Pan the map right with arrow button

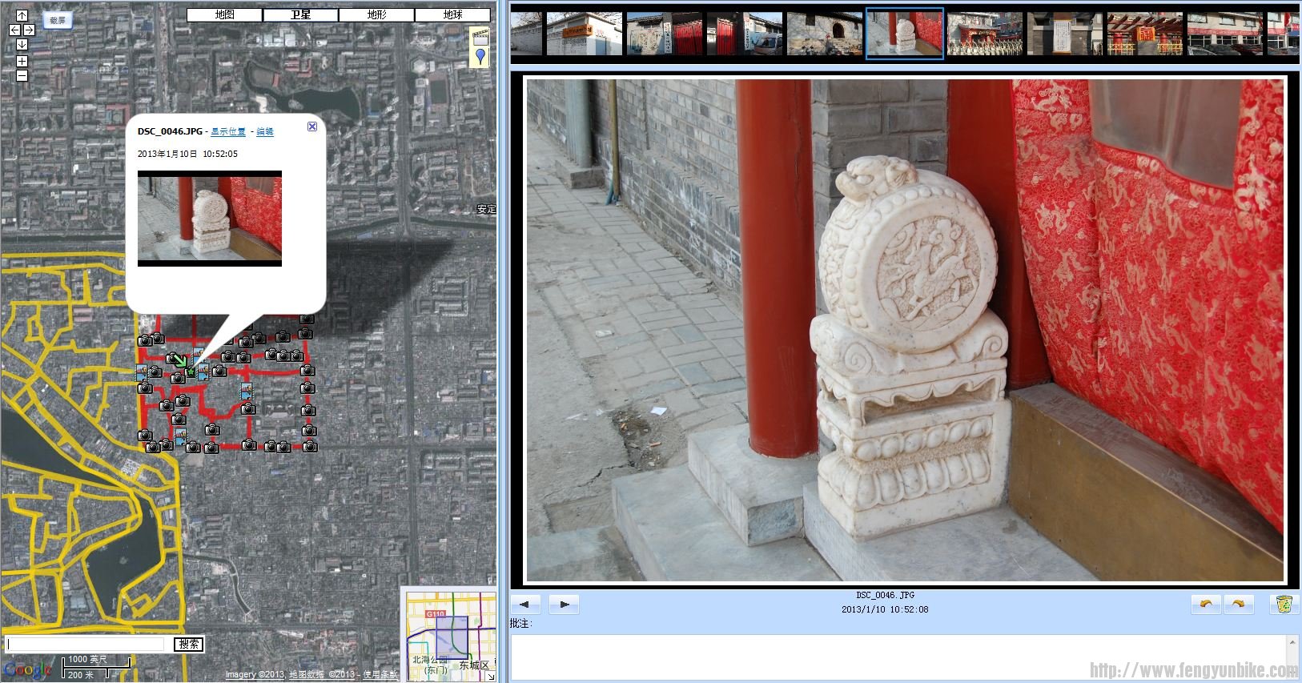click(x=29, y=30)
